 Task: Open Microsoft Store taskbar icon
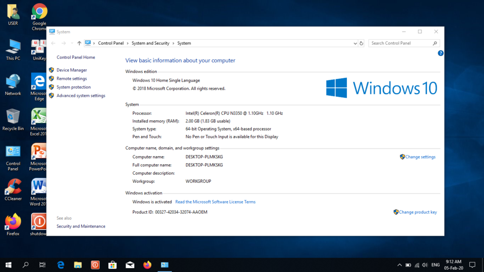pyautogui.click(x=112, y=265)
